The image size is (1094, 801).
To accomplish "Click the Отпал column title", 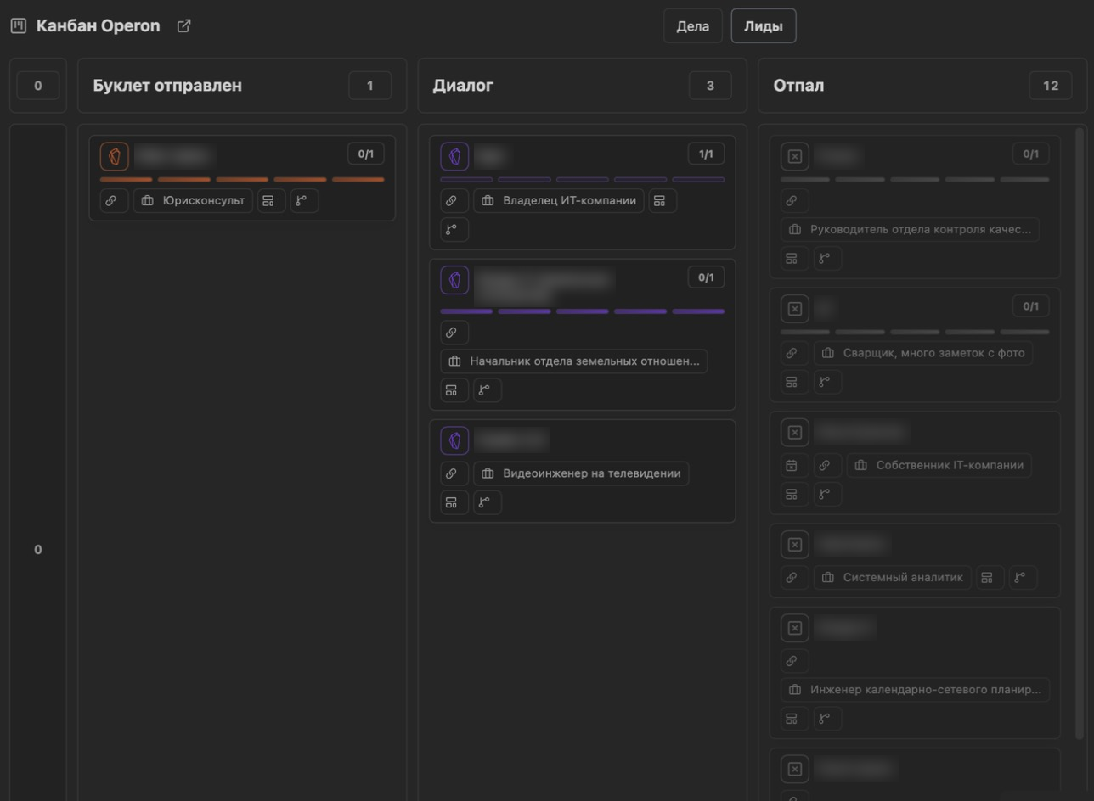I will click(798, 86).
